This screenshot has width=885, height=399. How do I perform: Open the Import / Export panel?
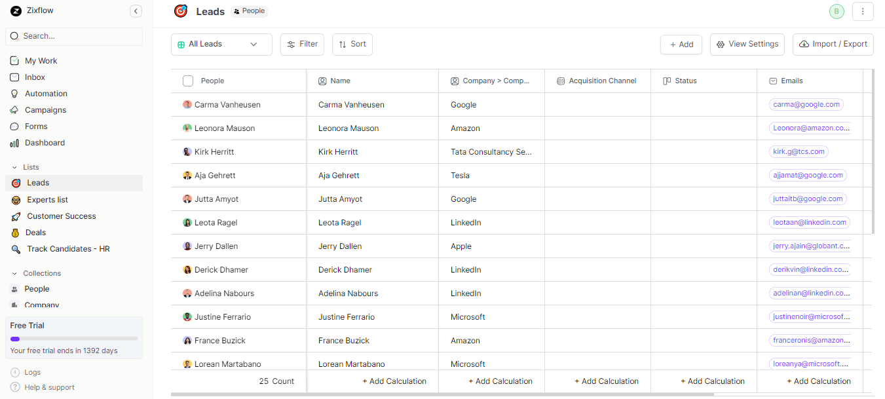833,44
